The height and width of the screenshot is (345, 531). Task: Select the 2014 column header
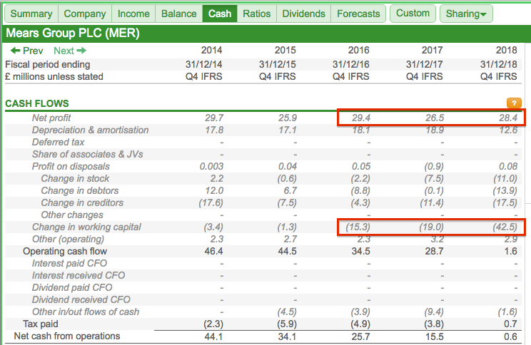click(x=212, y=51)
